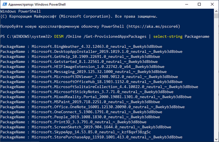Click the Microsoft.SkypeApp package line

pos(76,132)
